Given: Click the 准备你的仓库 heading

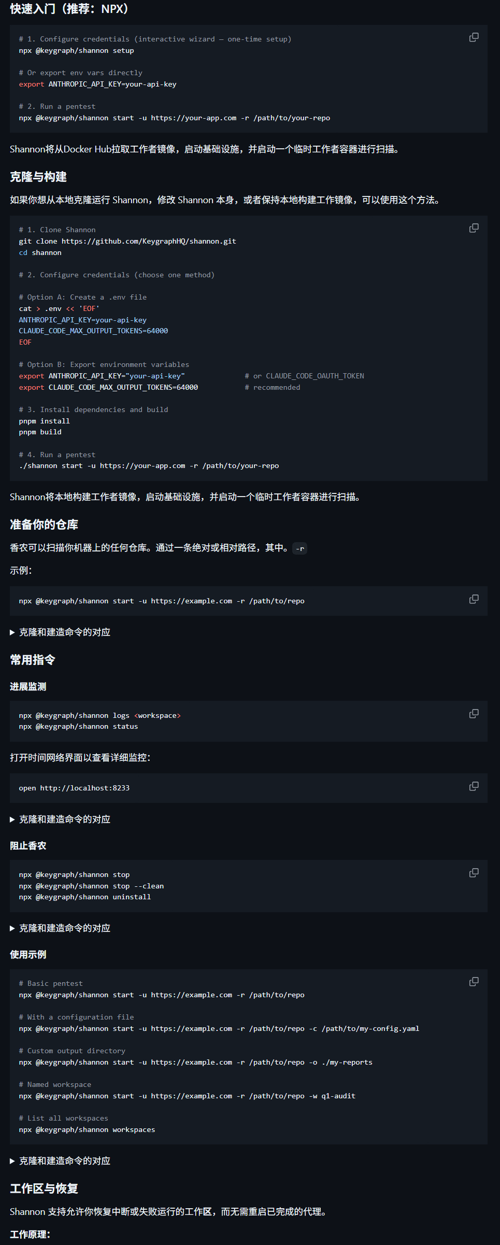Looking at the screenshot, I should click(x=44, y=524).
